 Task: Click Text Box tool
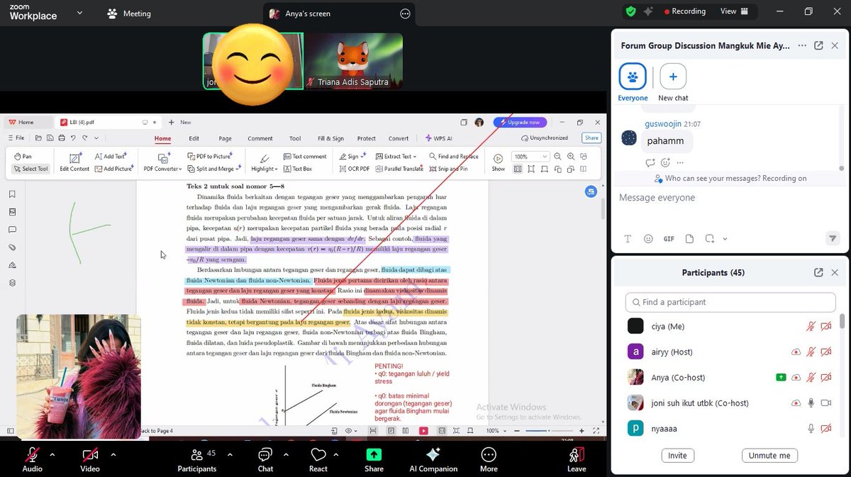[x=298, y=169]
